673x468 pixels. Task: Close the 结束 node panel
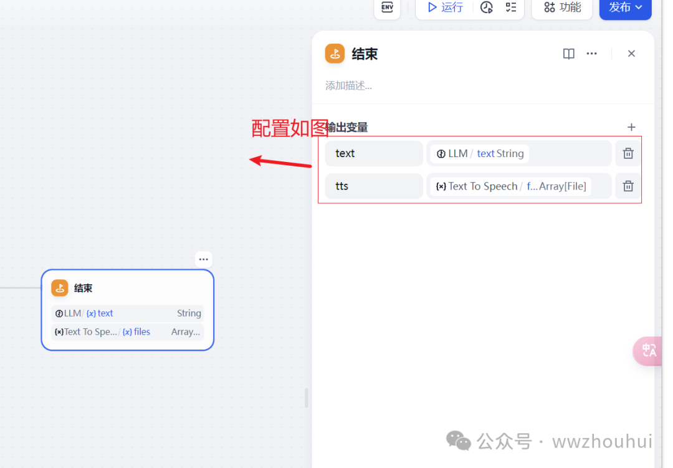631,54
